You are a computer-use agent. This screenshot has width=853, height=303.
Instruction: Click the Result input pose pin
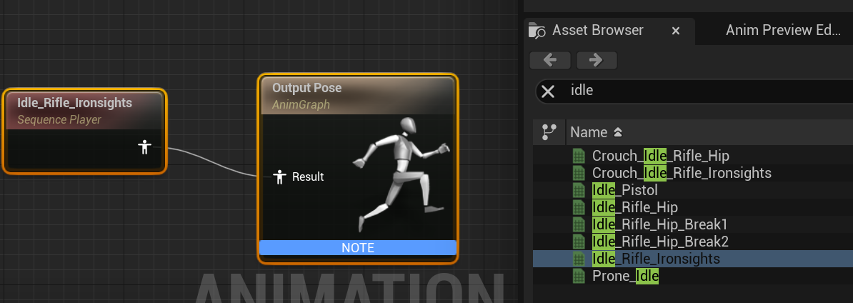[279, 177]
